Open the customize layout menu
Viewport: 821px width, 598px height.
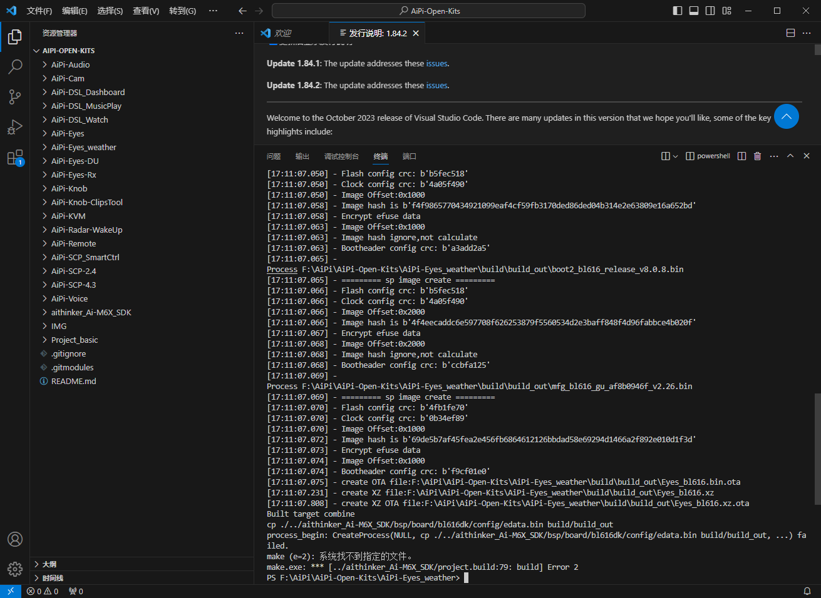(x=726, y=11)
